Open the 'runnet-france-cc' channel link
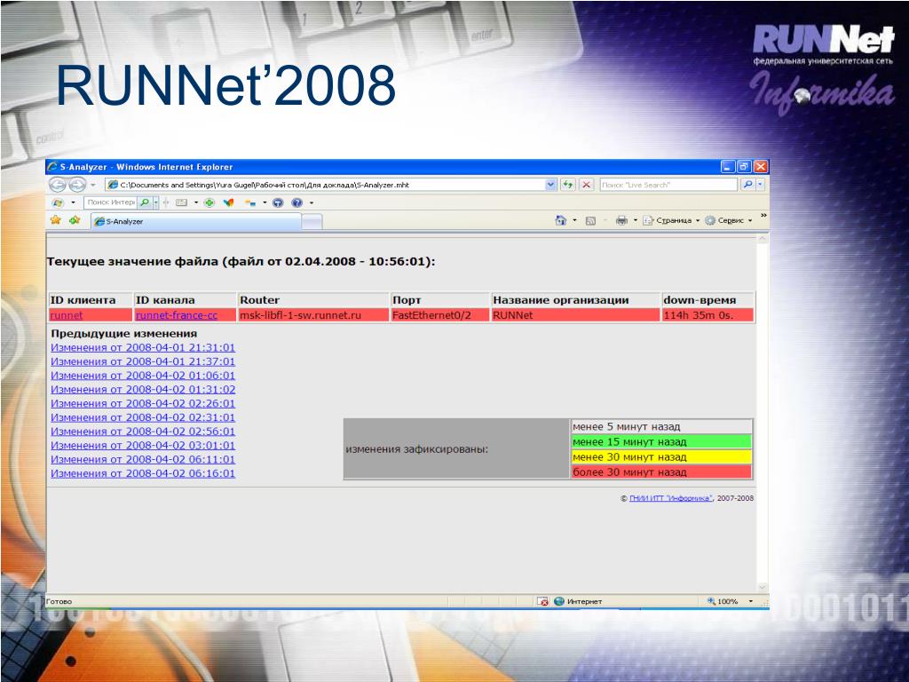 177,315
